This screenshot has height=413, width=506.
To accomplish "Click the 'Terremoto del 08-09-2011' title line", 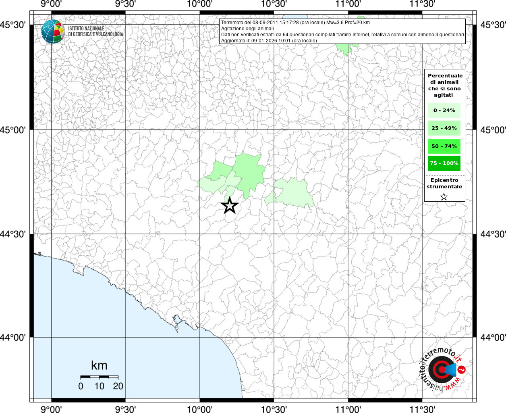I will coord(295,23).
